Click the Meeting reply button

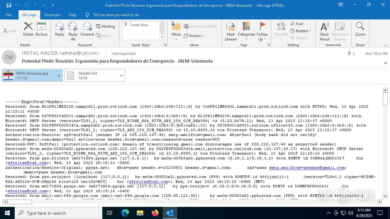tap(105, 26)
